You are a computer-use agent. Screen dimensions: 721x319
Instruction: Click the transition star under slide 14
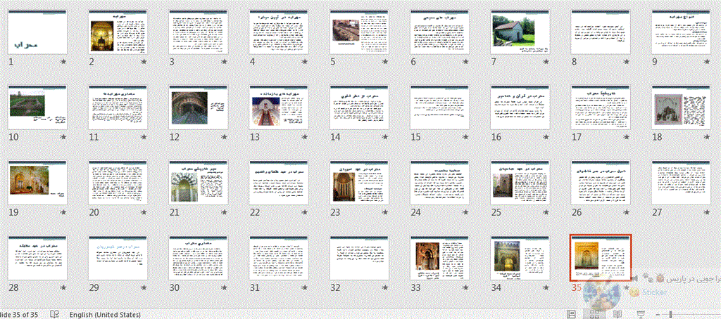[x=385, y=136]
